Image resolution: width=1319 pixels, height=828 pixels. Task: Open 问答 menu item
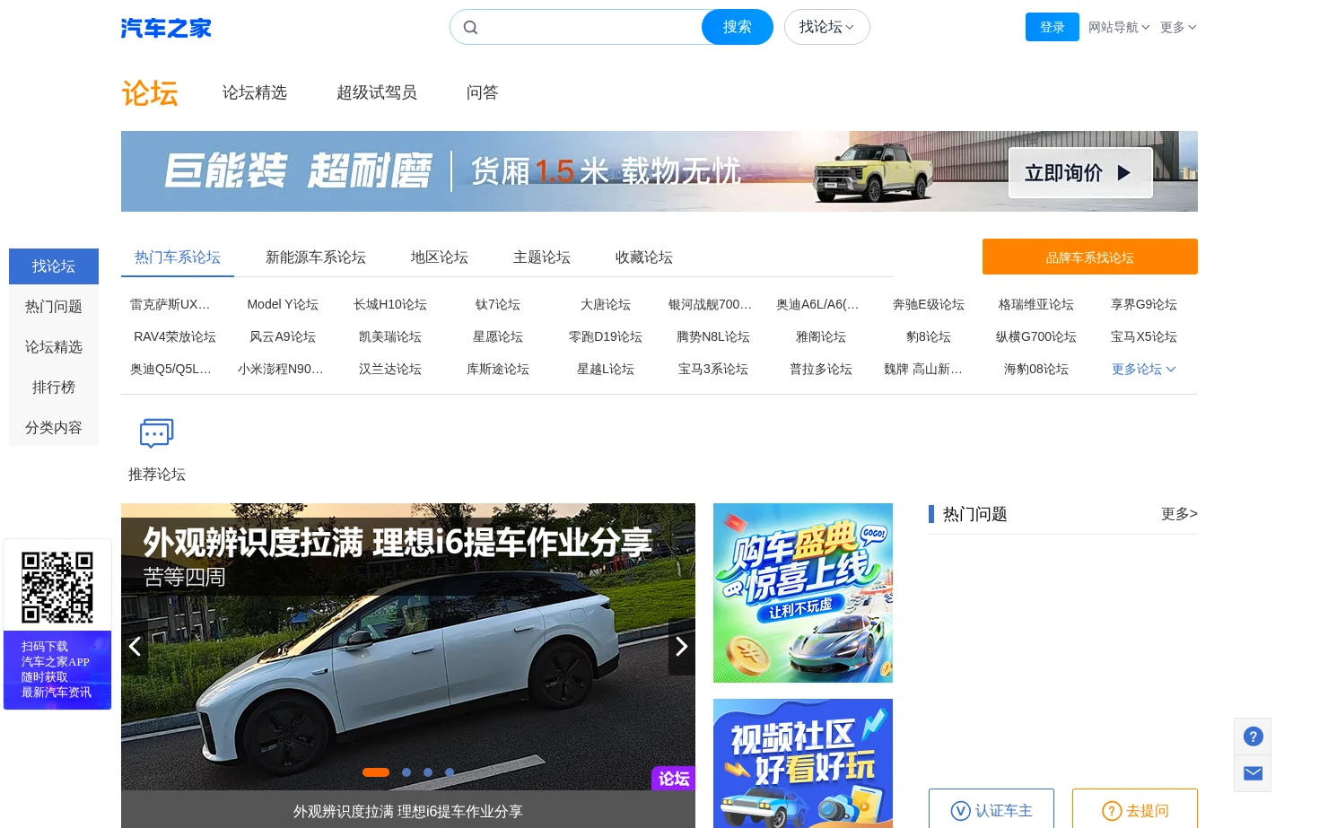click(x=483, y=92)
